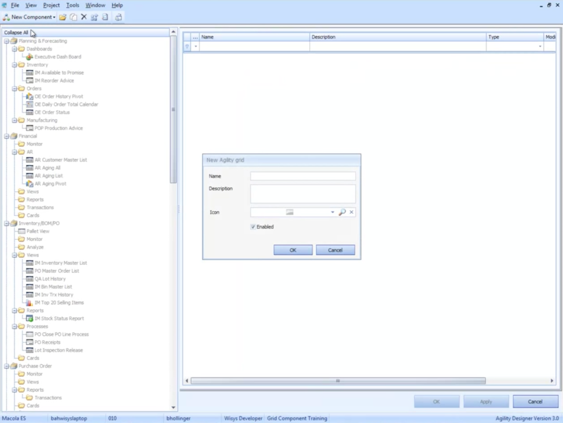The image size is (563, 423).
Task: Collapse the Processes folder node
Action: point(15,327)
